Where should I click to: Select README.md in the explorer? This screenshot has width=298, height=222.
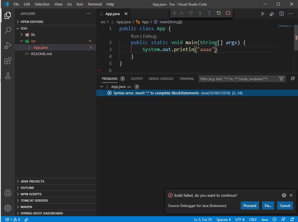(41, 54)
